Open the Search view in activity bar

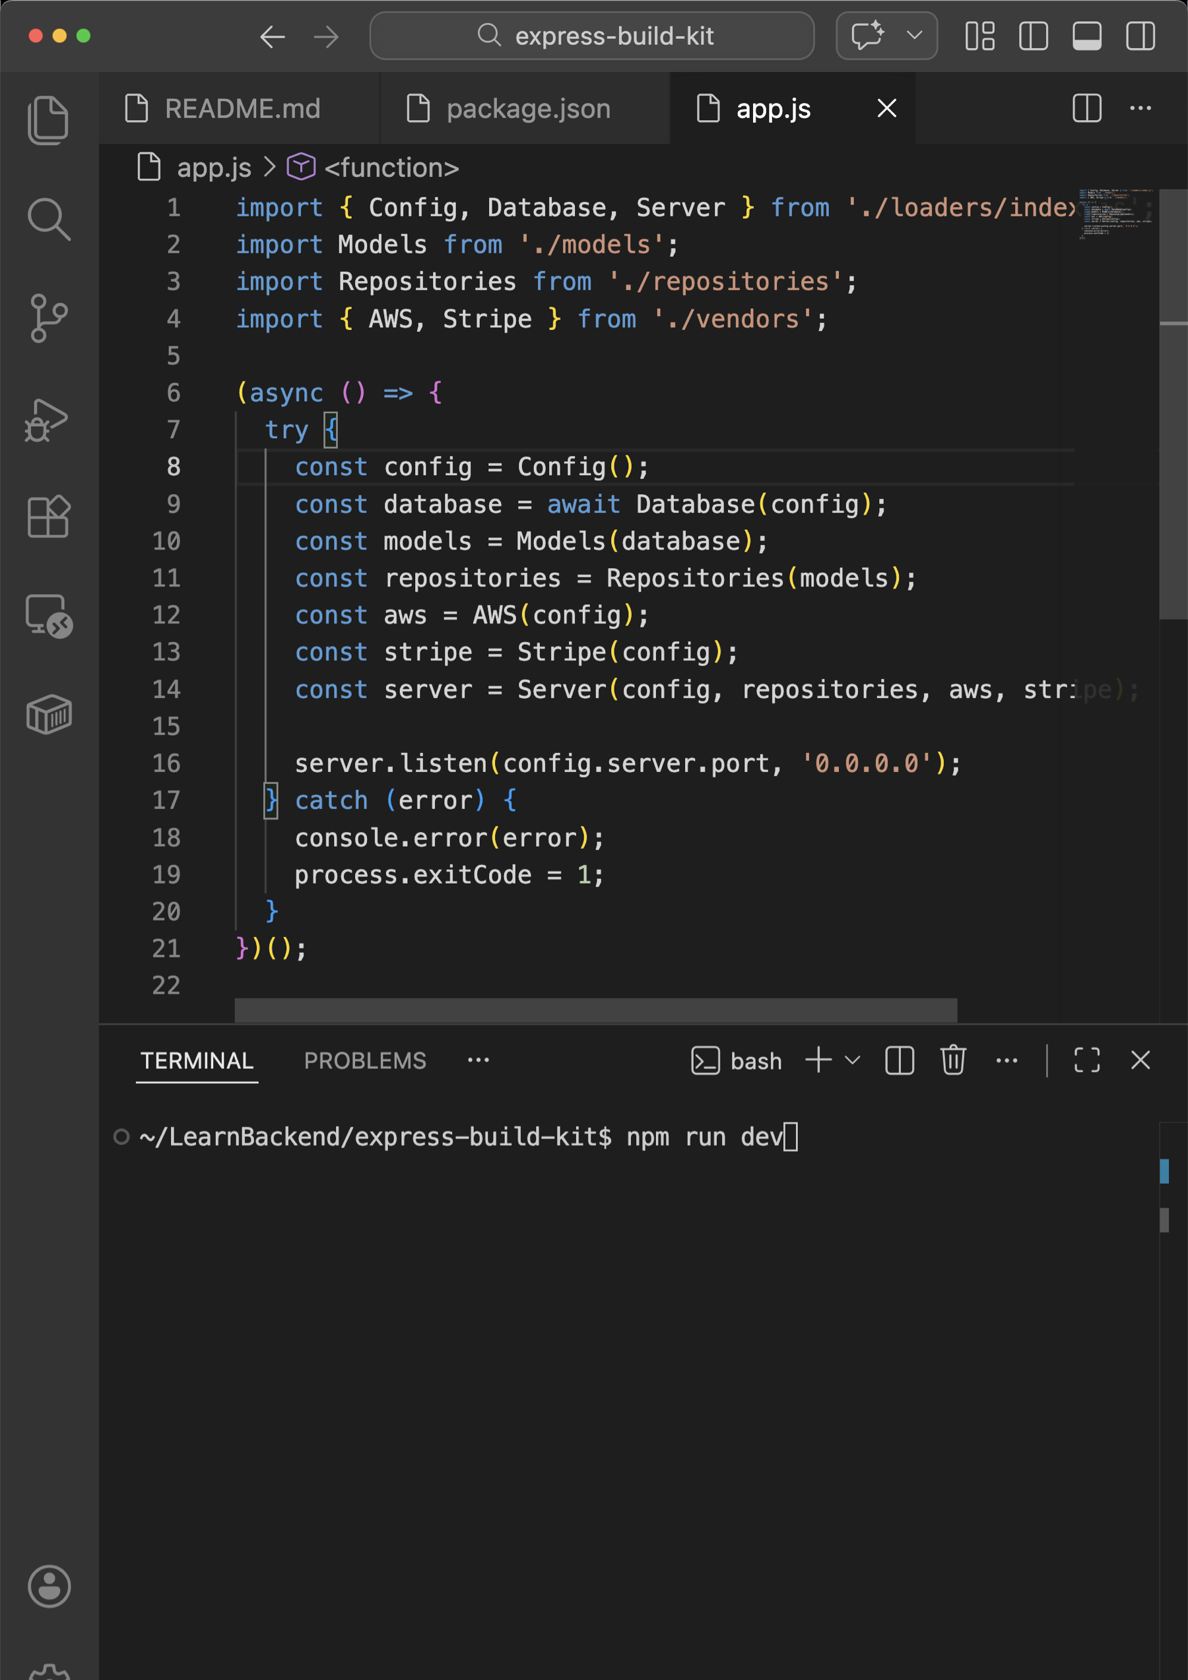coord(48,219)
